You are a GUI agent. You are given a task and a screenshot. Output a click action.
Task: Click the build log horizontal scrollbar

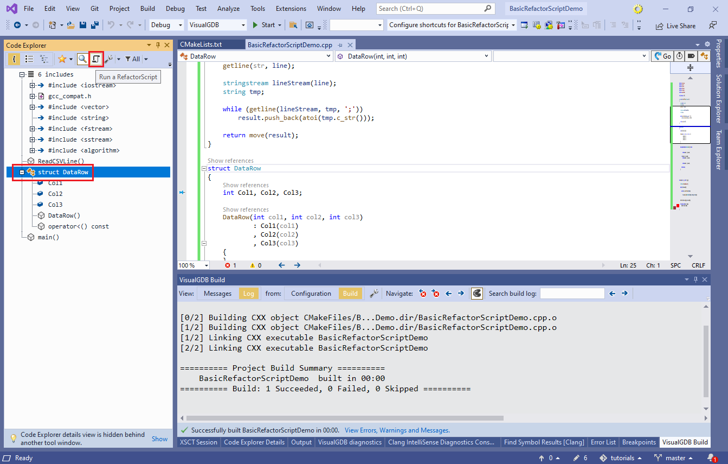coord(345,418)
